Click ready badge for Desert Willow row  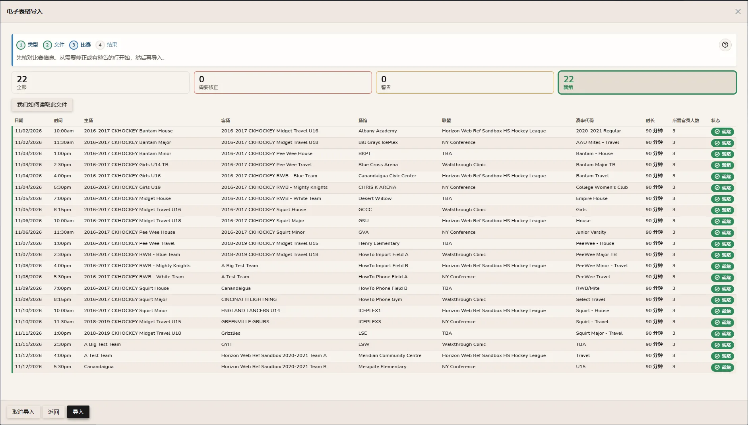(x=722, y=199)
